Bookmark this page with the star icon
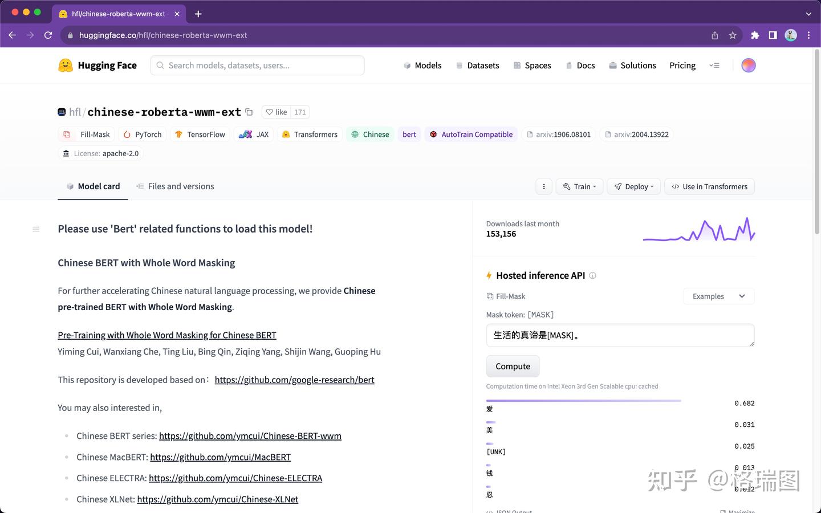821x513 pixels. (733, 35)
